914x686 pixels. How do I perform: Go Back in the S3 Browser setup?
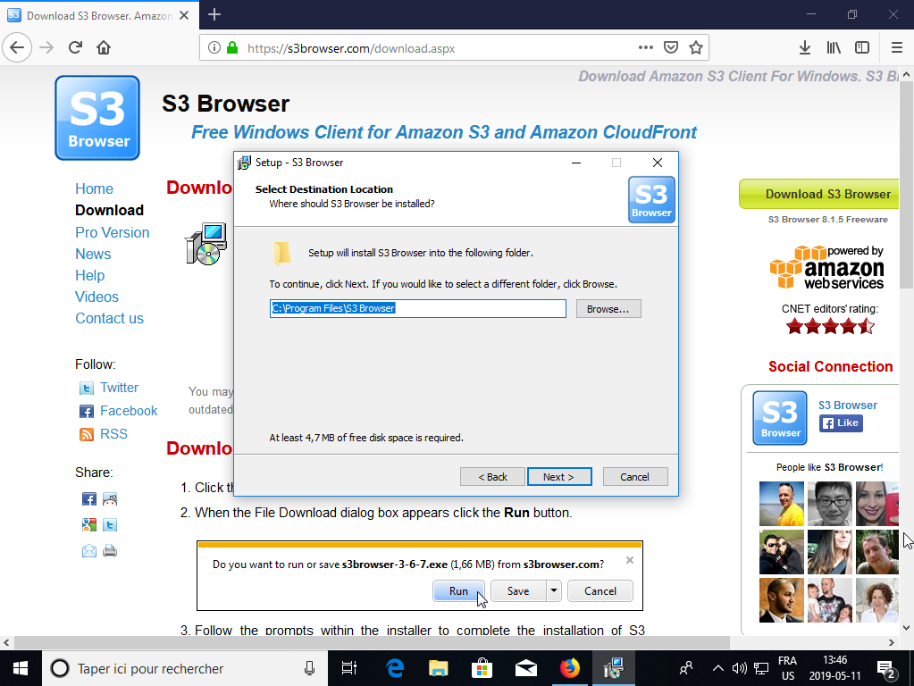tap(492, 477)
